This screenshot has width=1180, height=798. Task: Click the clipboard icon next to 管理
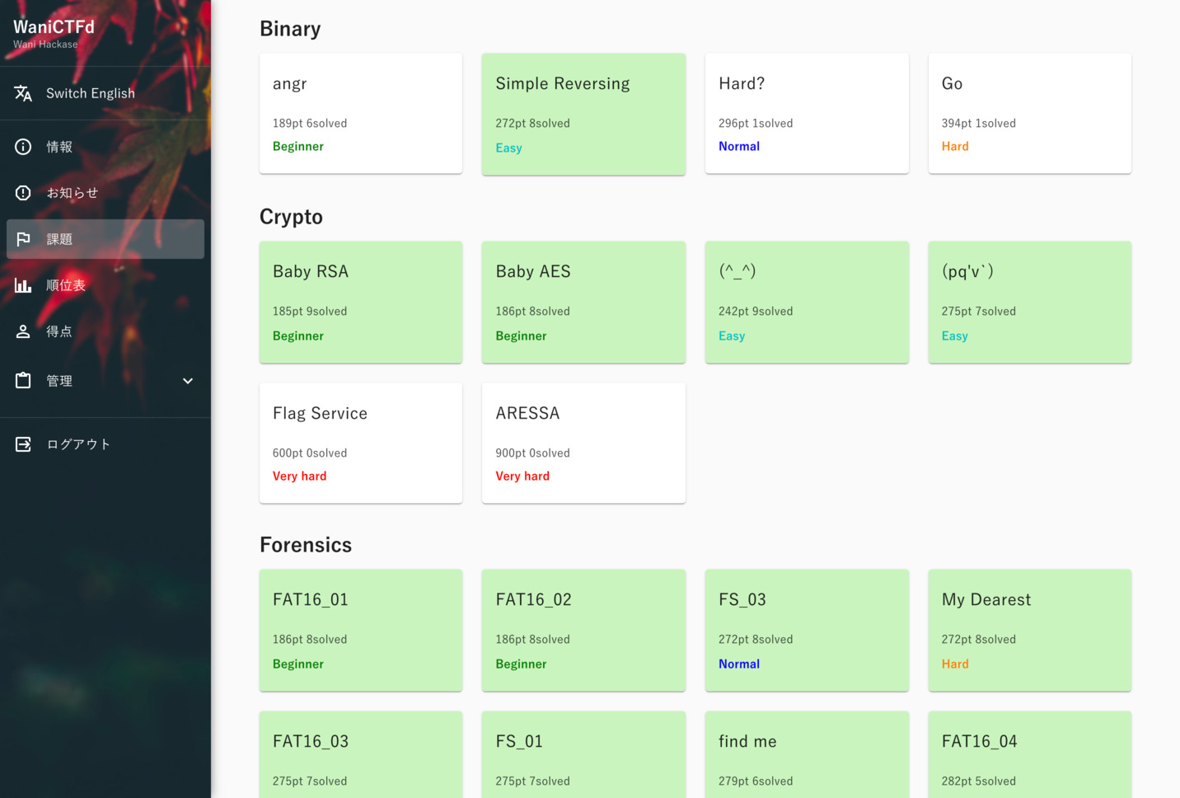(23, 381)
